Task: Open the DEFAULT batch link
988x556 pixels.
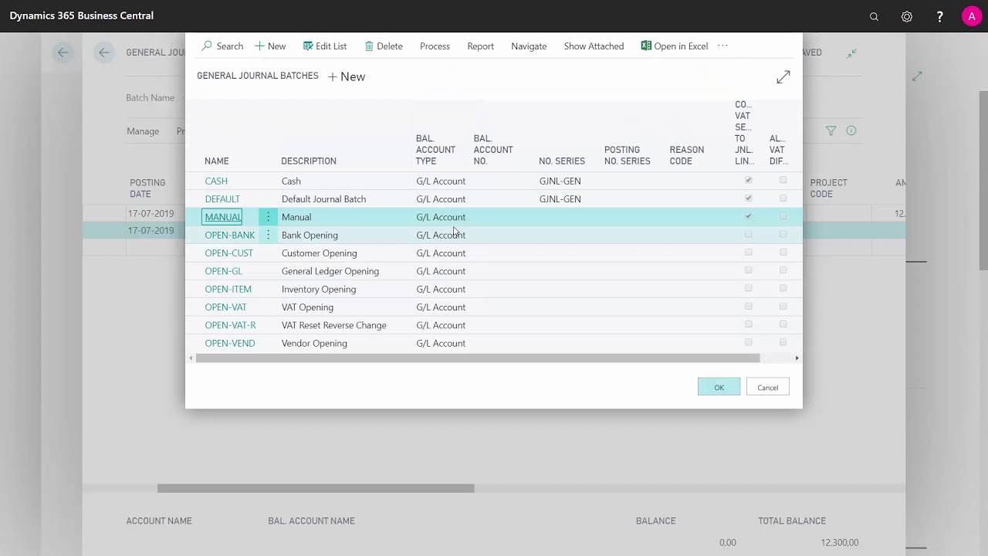Action: click(222, 199)
